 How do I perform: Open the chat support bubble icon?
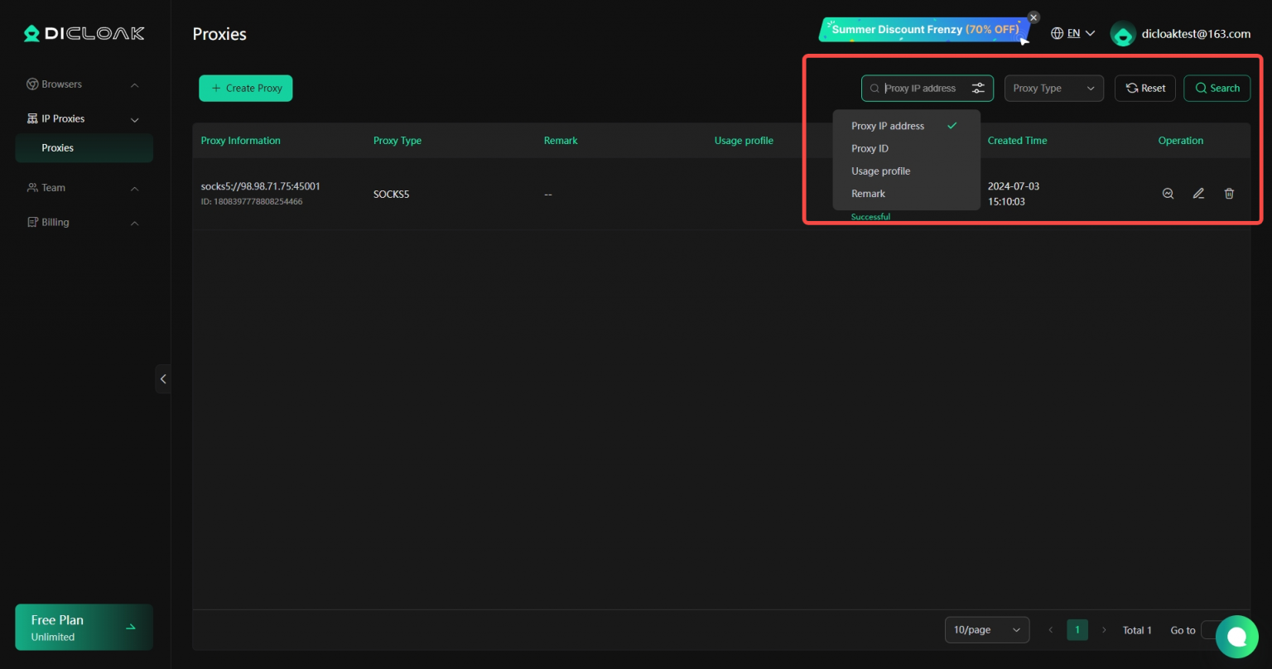(x=1236, y=636)
